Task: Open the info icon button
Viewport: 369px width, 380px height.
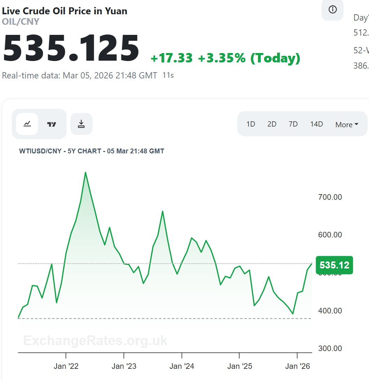Action: pos(332,10)
